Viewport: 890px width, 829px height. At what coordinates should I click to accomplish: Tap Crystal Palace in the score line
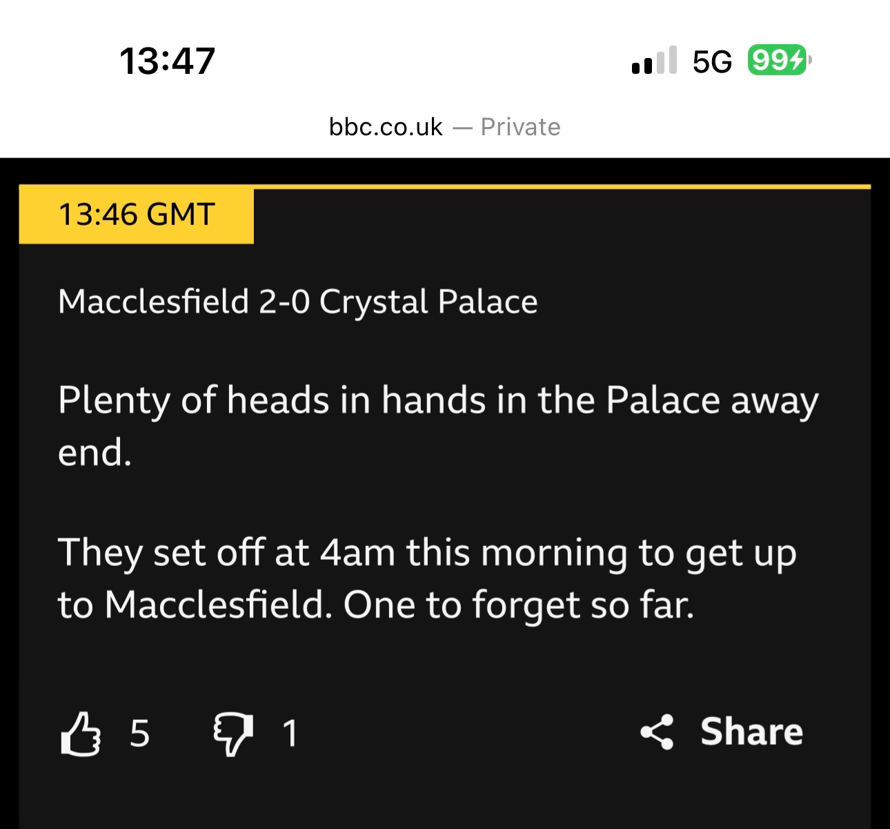(x=428, y=302)
